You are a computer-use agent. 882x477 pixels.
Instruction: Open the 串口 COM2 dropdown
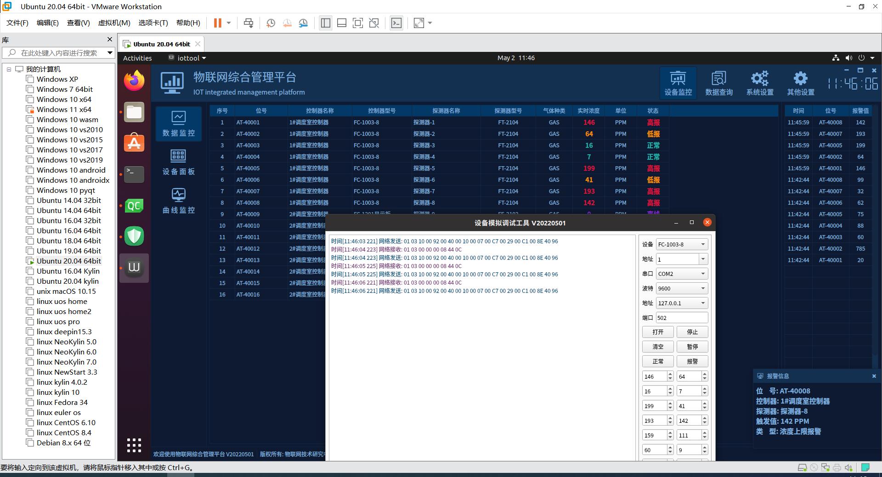pyautogui.click(x=682, y=274)
